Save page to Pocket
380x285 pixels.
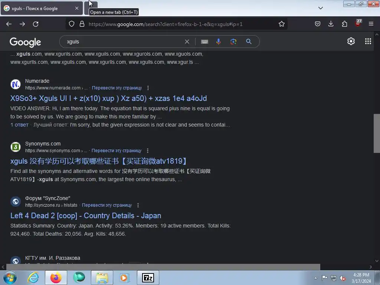(318, 24)
